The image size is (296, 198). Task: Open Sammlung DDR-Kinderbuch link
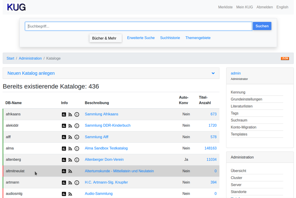coord(107,125)
